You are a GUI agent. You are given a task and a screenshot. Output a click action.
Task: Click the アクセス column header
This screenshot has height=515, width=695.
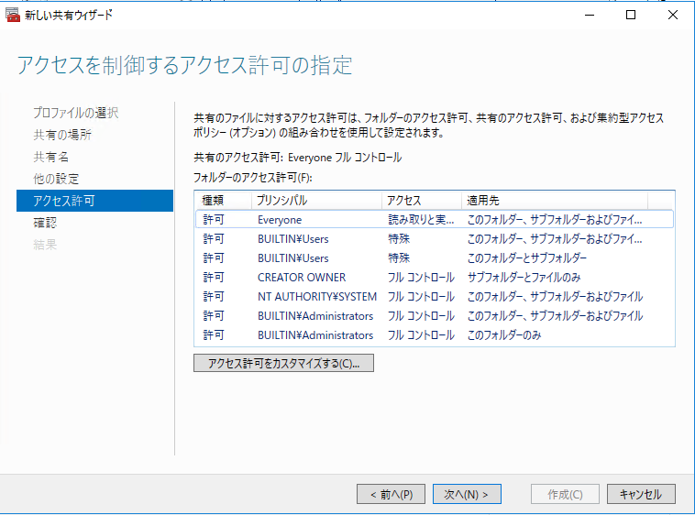422,201
